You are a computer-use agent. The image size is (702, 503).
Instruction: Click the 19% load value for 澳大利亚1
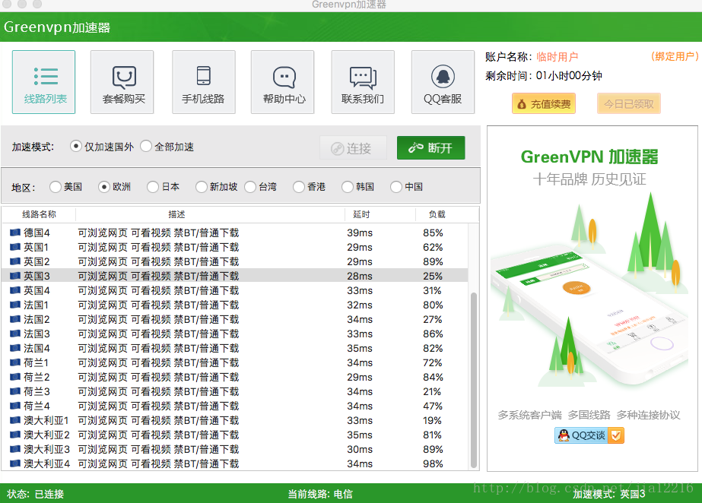click(x=432, y=420)
